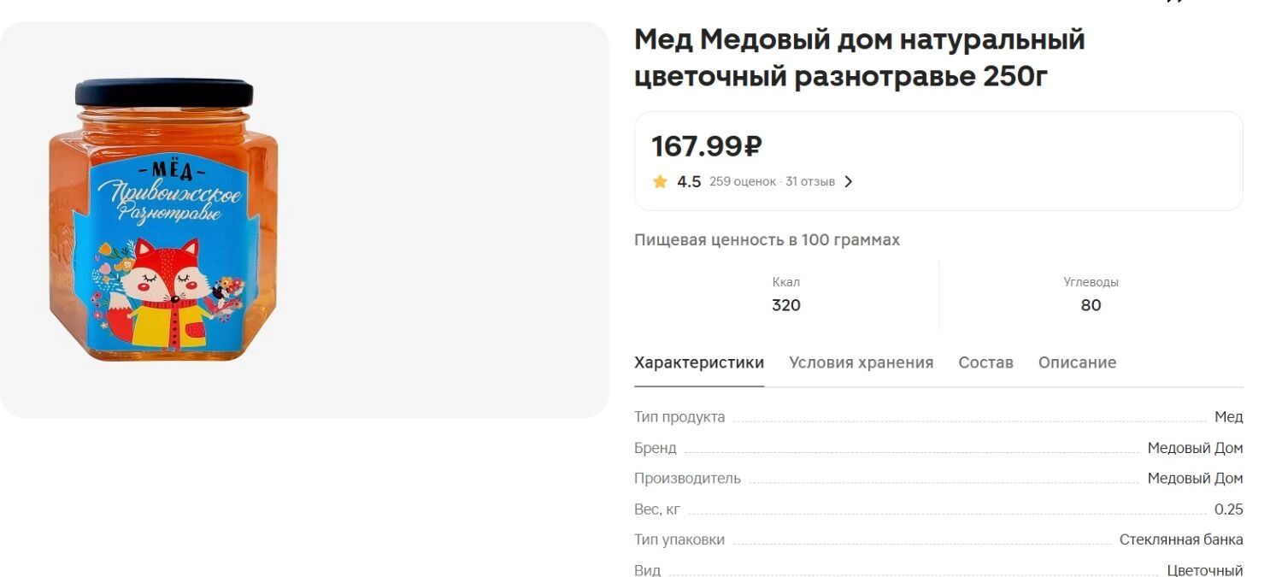The image size is (1282, 577).
Task: Open the 259 оценок ratings link
Action: click(x=742, y=181)
